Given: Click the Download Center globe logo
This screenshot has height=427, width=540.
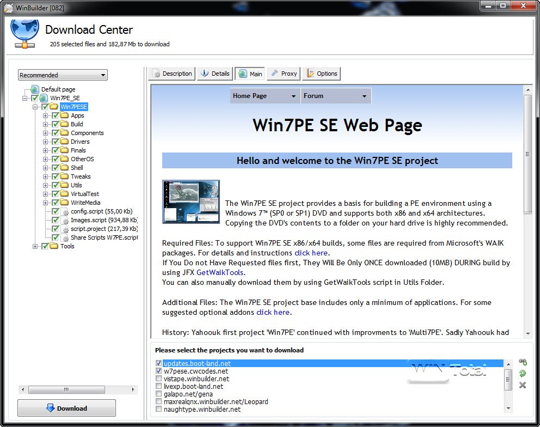Looking at the screenshot, I should click(x=24, y=33).
